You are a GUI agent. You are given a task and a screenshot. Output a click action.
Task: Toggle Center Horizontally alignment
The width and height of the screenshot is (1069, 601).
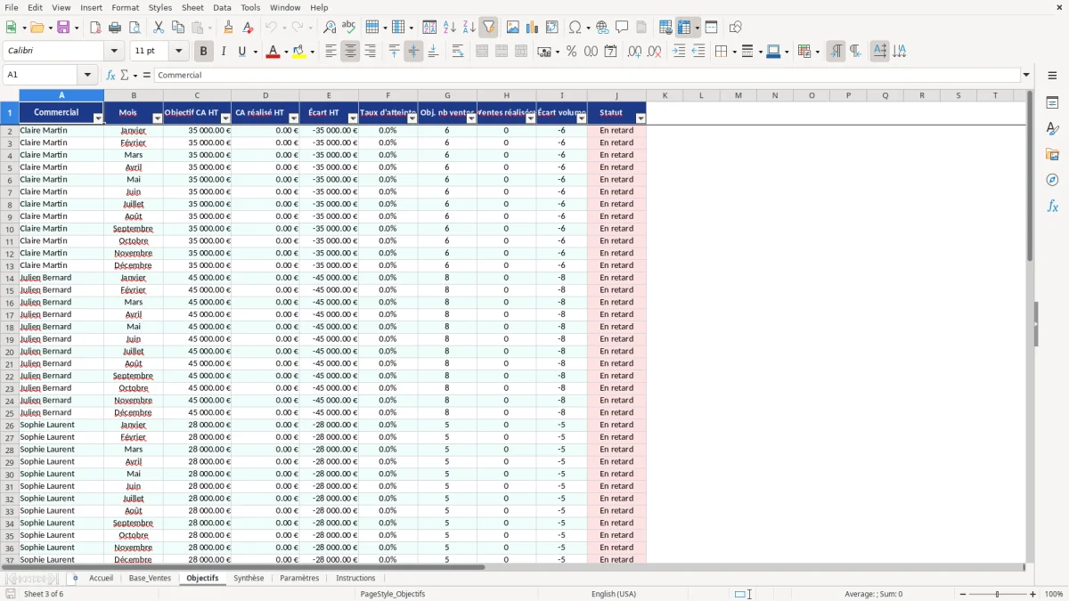[350, 52]
